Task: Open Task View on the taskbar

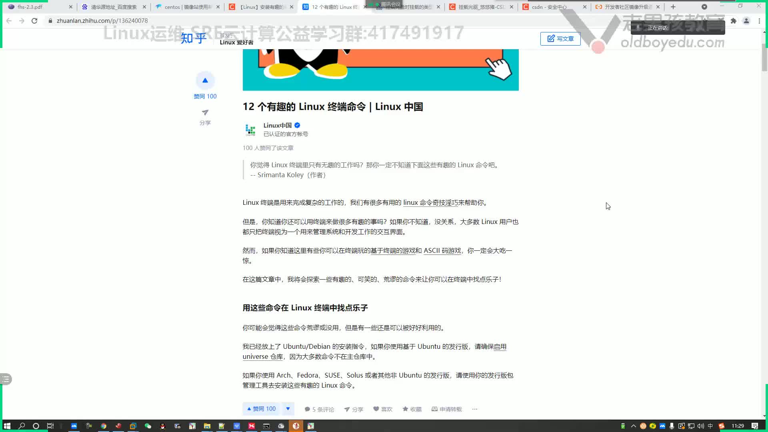Action: (x=50, y=426)
